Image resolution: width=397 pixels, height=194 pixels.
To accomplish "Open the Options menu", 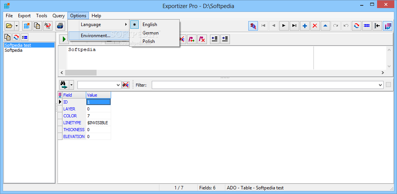I will (78, 16).
